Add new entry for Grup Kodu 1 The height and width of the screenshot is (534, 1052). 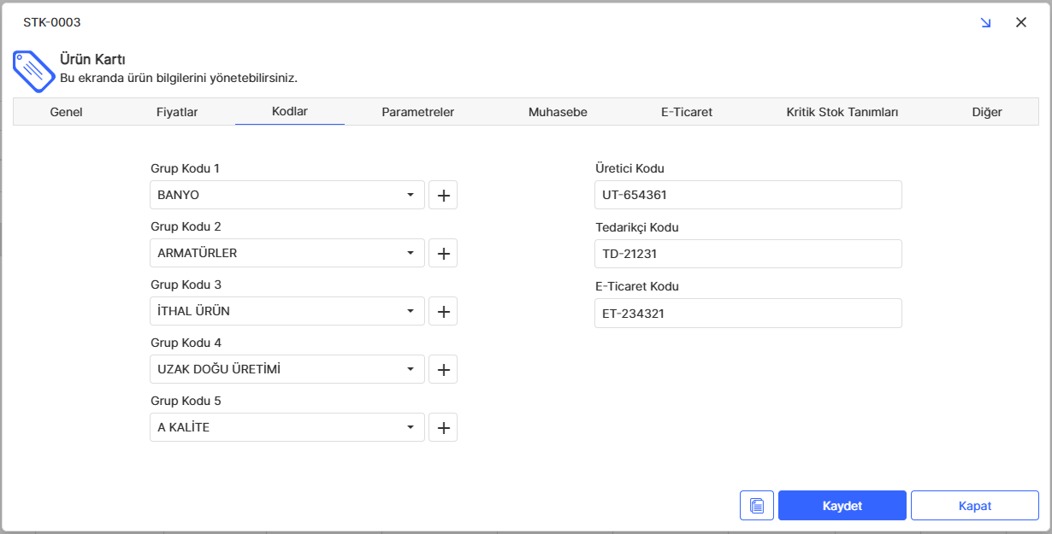click(443, 195)
